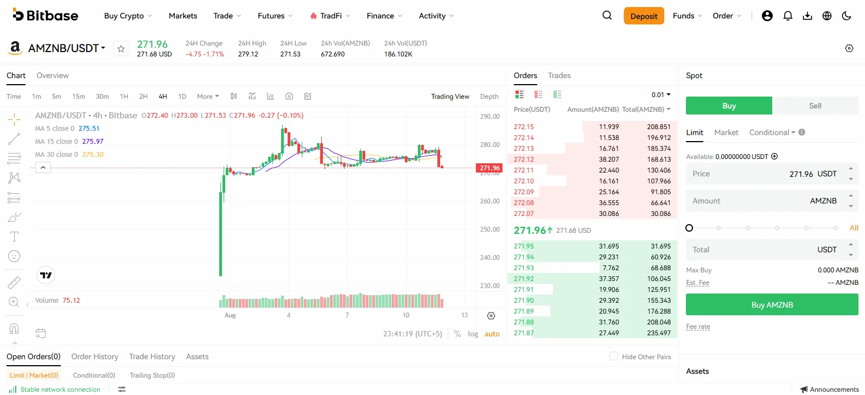Select the text annotation tool
The image size is (865, 395).
click(14, 237)
